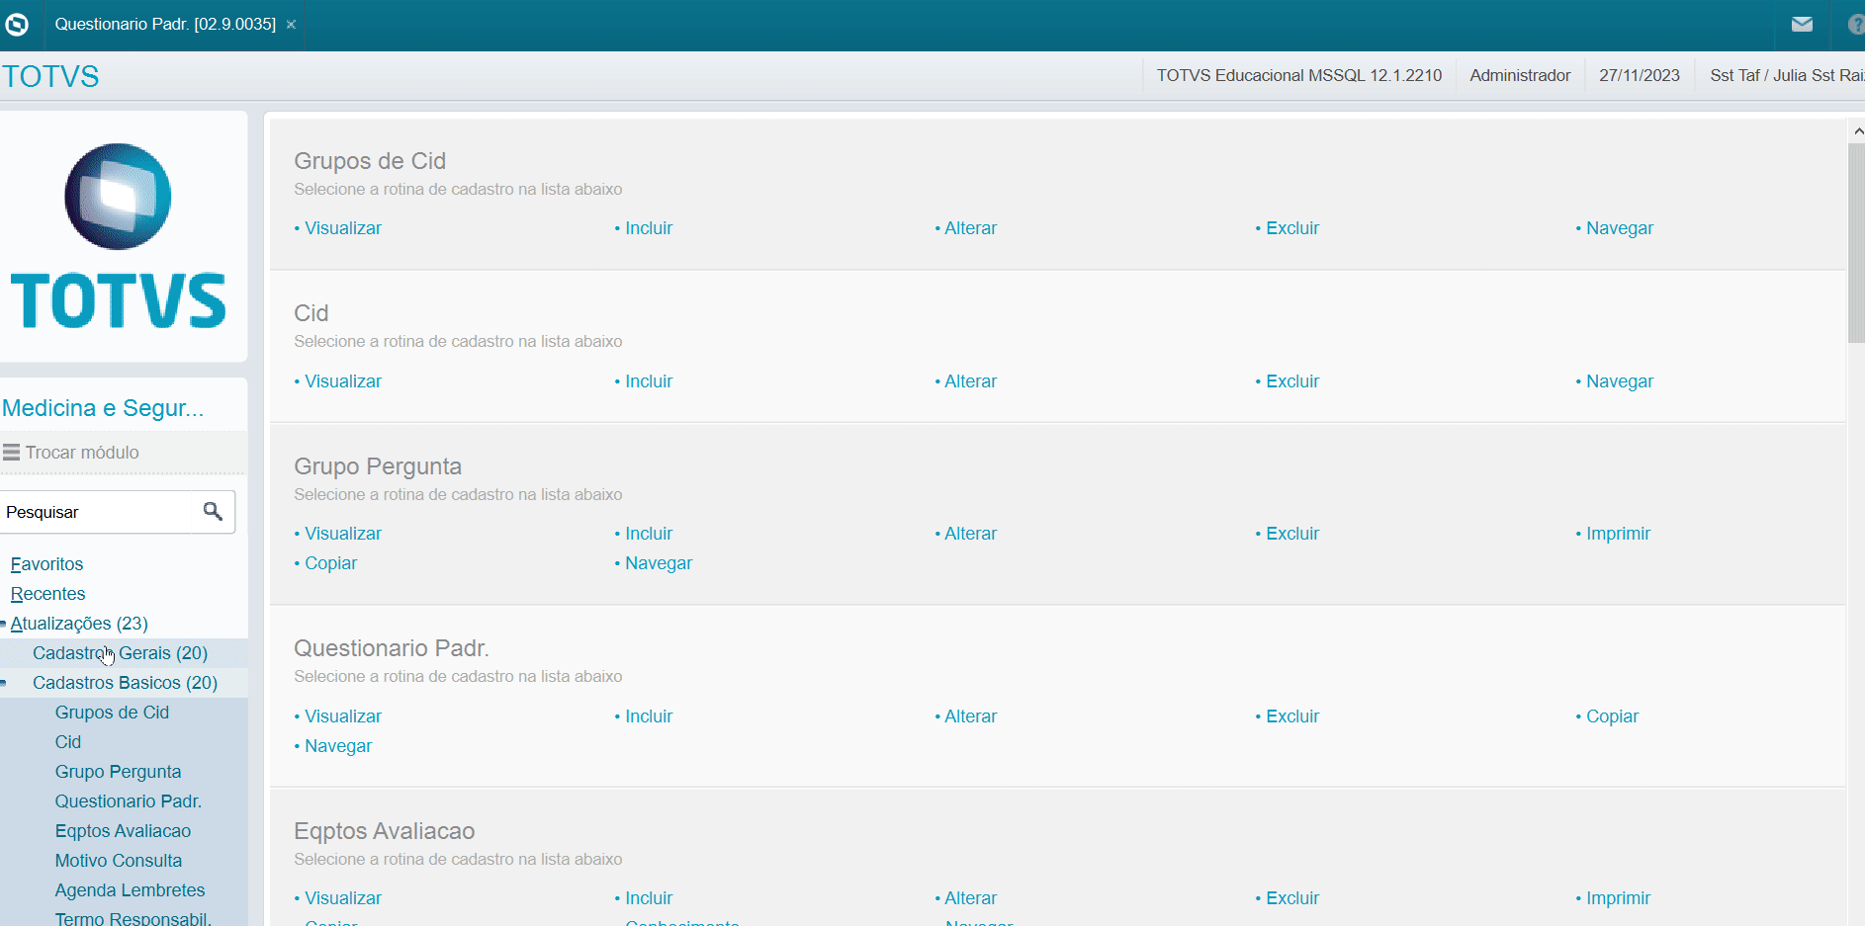1865x926 pixels.
Task: Click the scrollbar up arrow
Action: pyautogui.click(x=1857, y=130)
